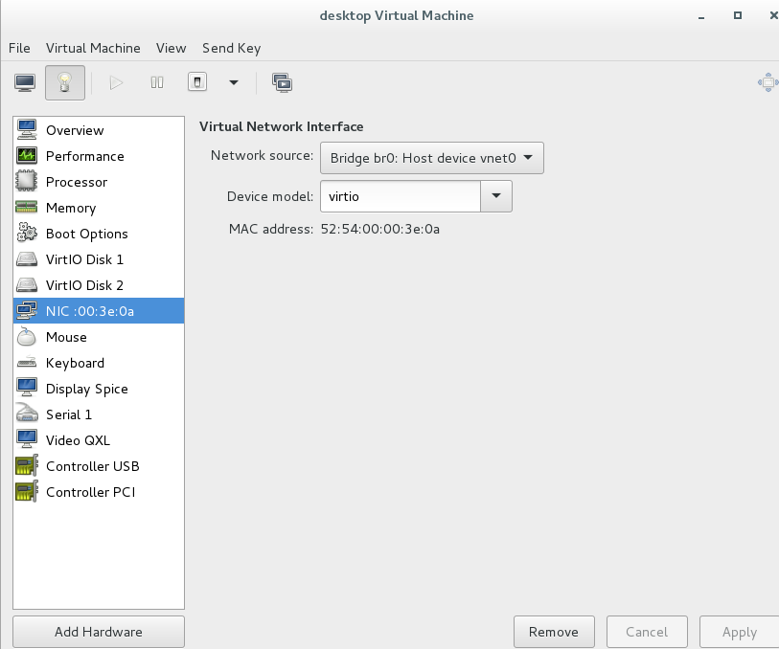
Task: Select the Mouse device icon
Action: tap(27, 336)
